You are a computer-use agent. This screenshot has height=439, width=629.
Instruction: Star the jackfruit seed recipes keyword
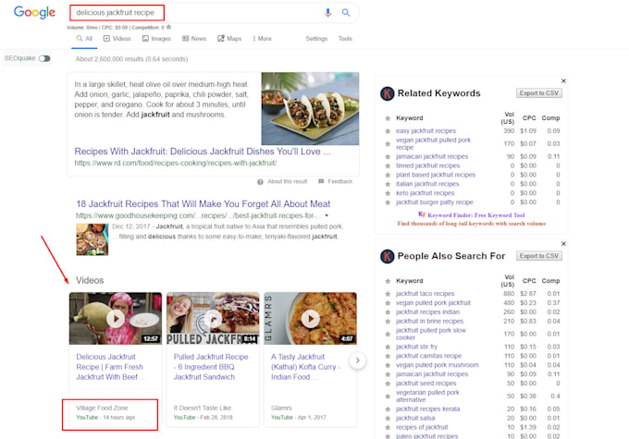pos(388,384)
